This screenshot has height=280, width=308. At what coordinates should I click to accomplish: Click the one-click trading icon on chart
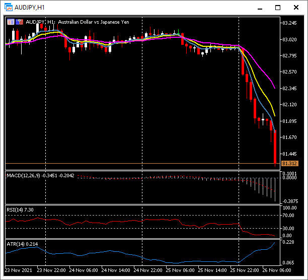tap(20, 22)
